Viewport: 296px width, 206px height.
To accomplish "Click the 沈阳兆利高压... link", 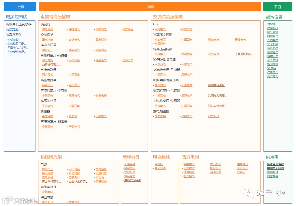I will point(217,96).
